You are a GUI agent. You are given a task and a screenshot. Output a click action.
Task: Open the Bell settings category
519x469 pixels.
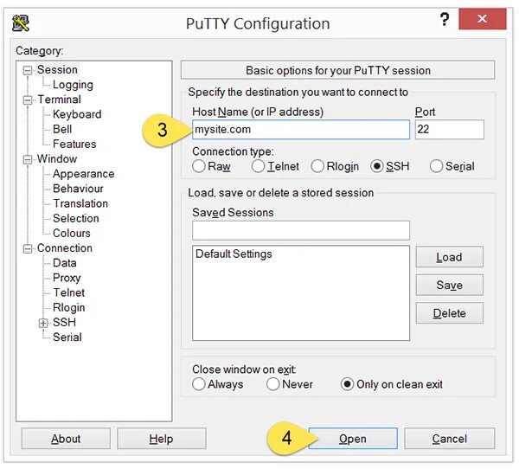[62, 129]
